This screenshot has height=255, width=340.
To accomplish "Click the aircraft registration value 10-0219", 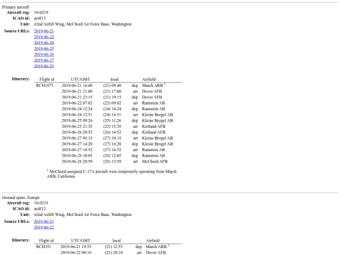I will (41, 13).
